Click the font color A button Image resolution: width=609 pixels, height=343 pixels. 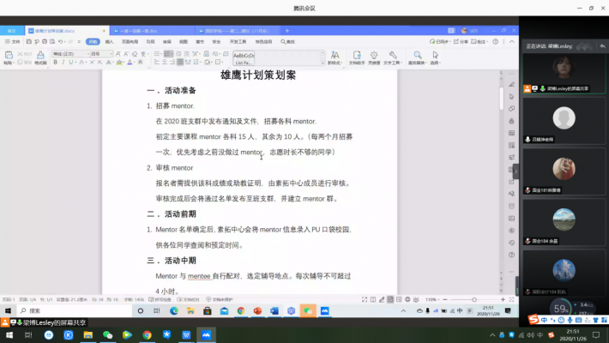130,62
